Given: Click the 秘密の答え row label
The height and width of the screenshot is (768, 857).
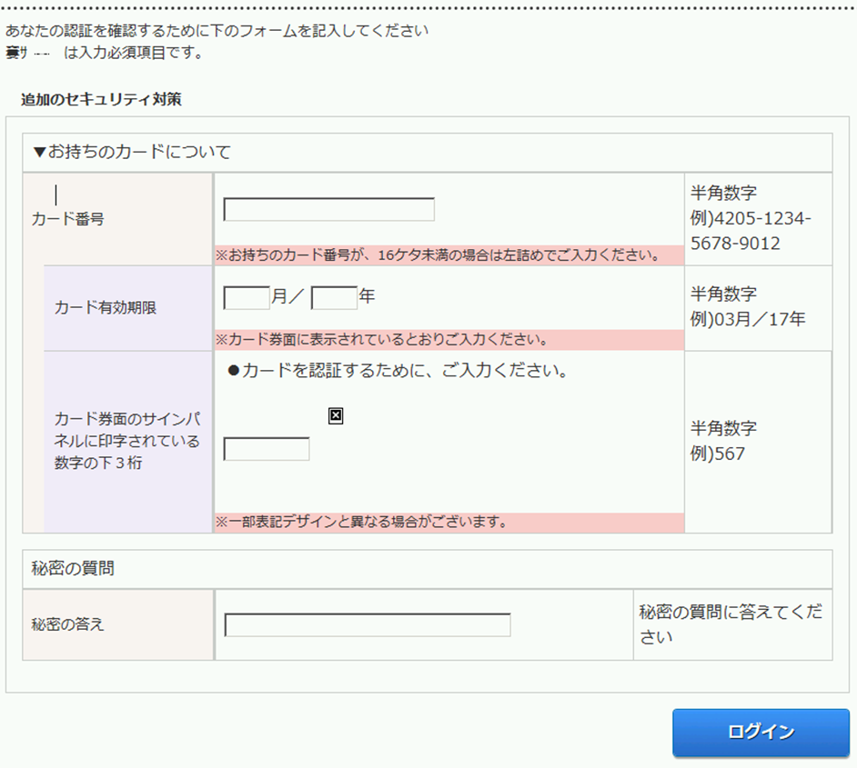Looking at the screenshot, I should pos(67,624).
